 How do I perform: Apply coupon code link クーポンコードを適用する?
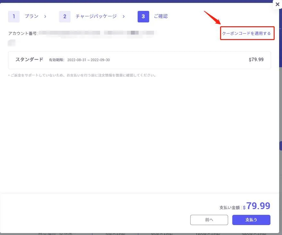[x=246, y=33]
